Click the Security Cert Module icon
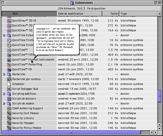The image size is (163, 136). coord(9,113)
